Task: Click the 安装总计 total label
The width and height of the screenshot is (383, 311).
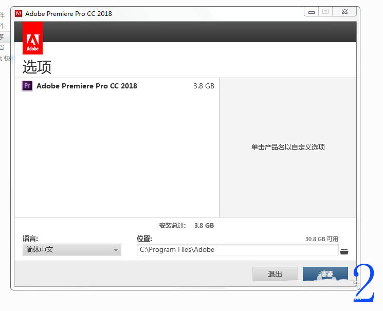Action: point(172,226)
